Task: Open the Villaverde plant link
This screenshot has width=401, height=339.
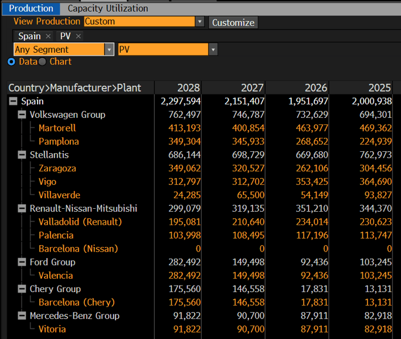Action: point(59,195)
